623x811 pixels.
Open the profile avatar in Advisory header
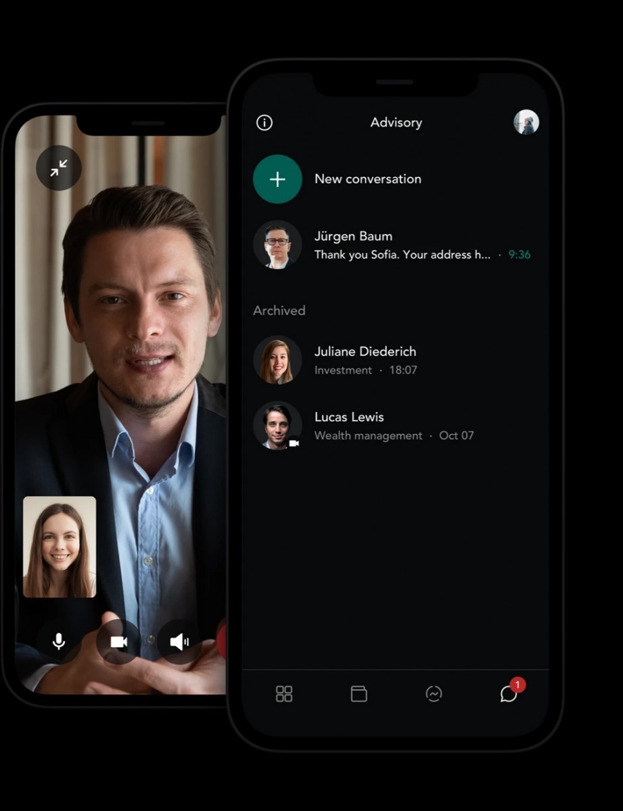tap(526, 122)
